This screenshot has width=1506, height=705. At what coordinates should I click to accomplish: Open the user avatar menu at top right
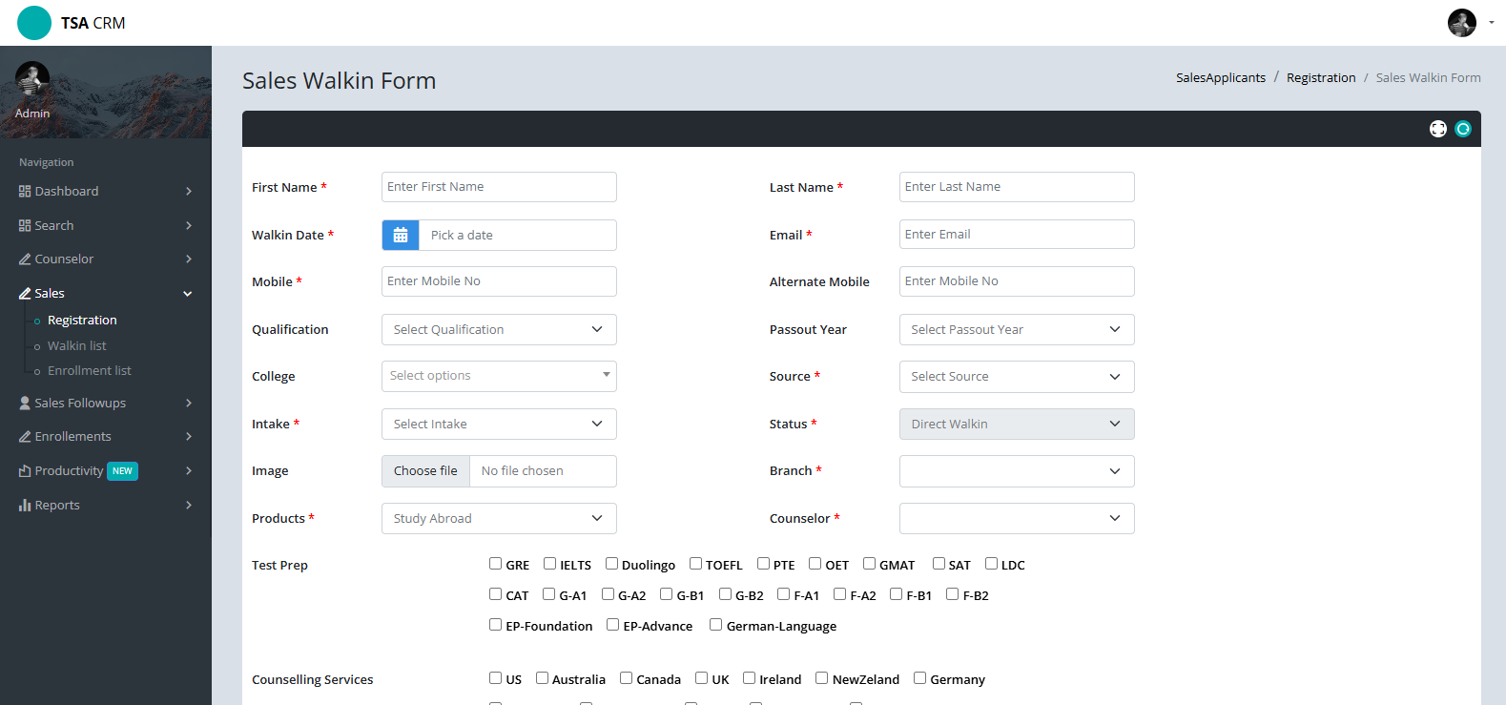pyautogui.click(x=1470, y=23)
